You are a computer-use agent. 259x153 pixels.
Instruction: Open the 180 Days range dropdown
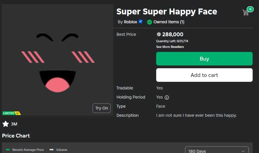click(x=217, y=151)
